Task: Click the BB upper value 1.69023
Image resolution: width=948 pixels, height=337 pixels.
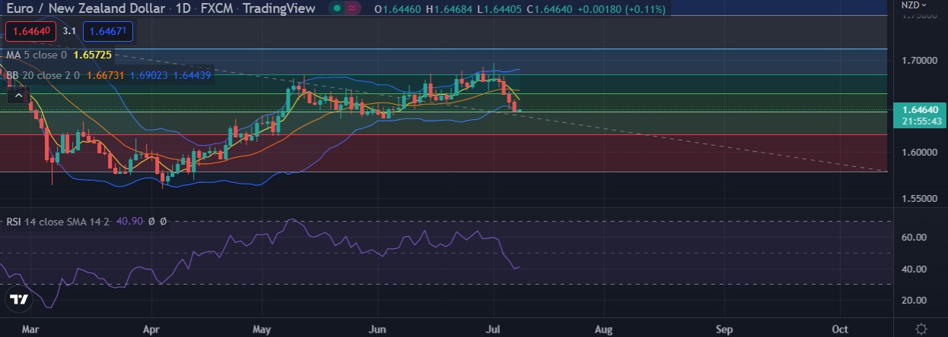Action: pyautogui.click(x=149, y=75)
